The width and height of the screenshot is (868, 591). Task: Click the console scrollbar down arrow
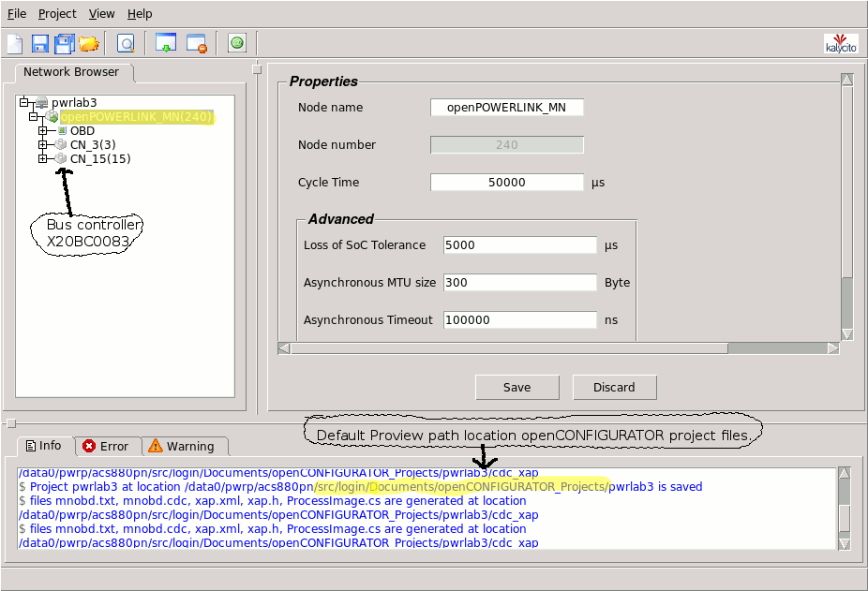845,543
